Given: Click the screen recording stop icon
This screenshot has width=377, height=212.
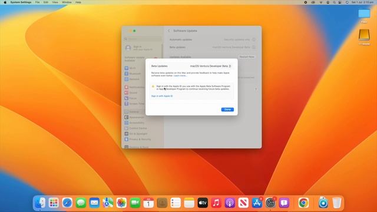Looking at the screenshot, I should click(306, 2).
